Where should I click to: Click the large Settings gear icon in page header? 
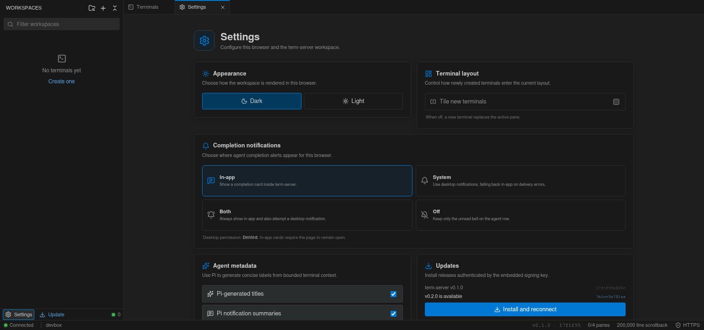coord(204,41)
